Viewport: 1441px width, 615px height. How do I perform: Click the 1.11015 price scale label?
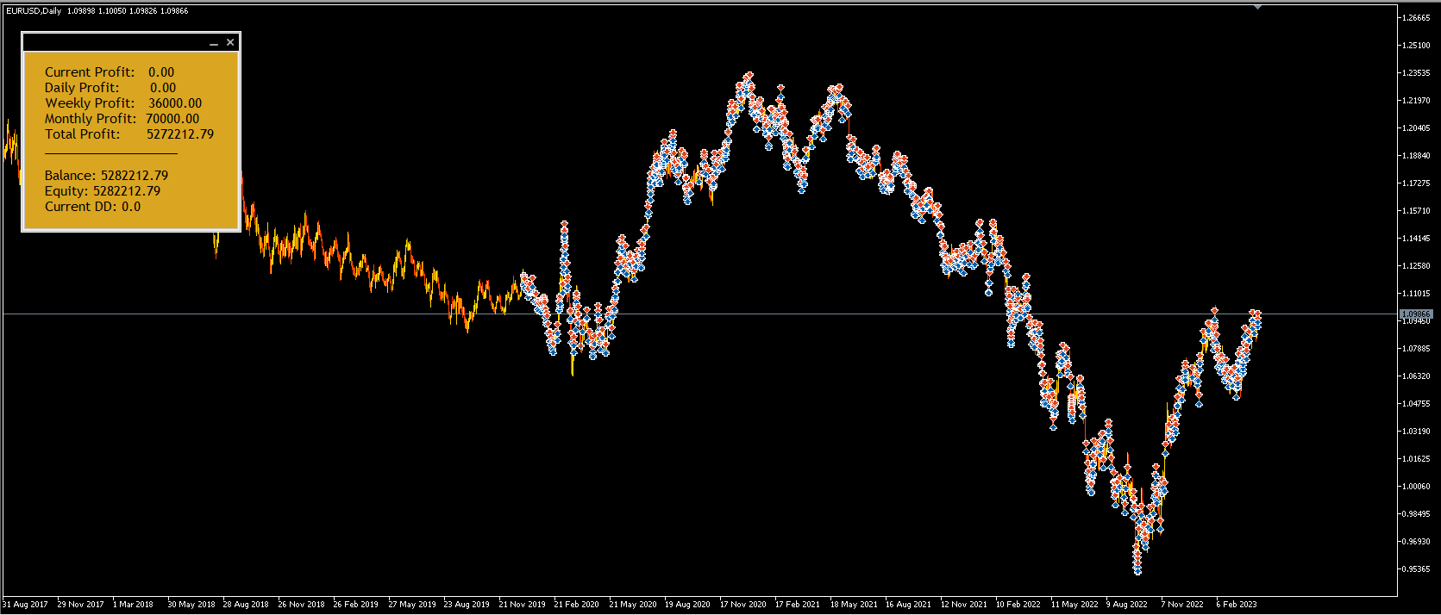click(1416, 294)
